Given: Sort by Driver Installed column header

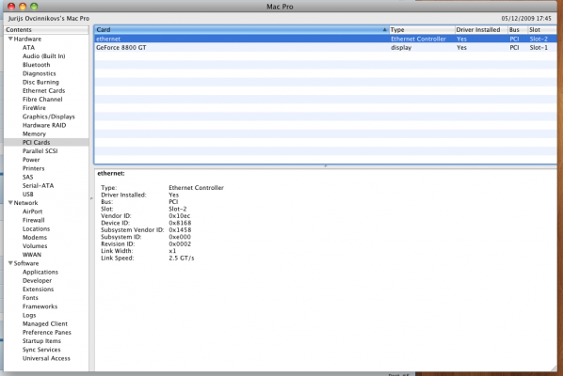Looking at the screenshot, I should [481, 30].
